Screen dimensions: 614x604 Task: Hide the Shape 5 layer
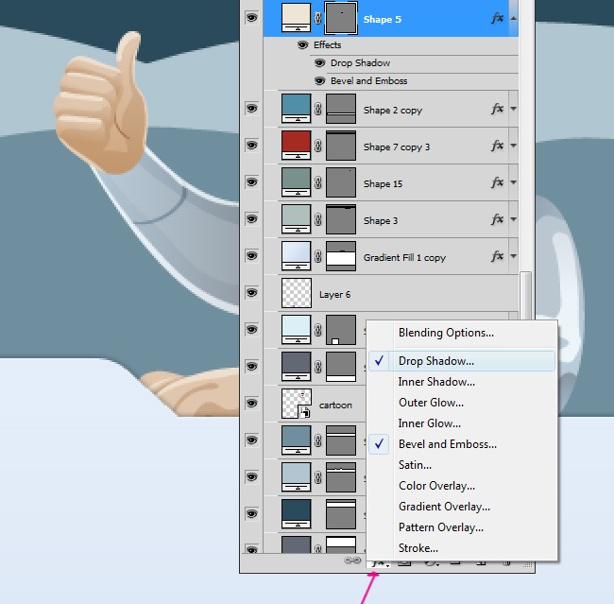[251, 18]
